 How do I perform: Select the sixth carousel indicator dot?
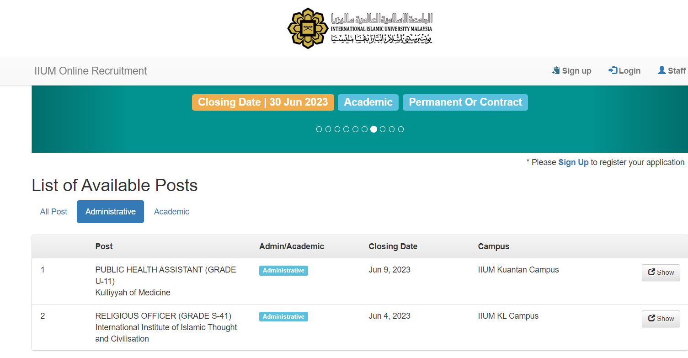tap(365, 129)
